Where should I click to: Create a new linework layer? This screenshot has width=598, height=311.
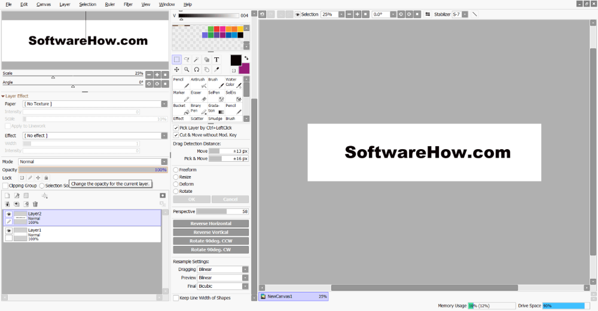pyautogui.click(x=17, y=195)
